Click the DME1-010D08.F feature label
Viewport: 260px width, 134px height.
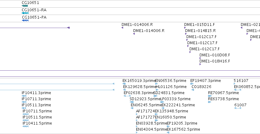tap(215, 55)
